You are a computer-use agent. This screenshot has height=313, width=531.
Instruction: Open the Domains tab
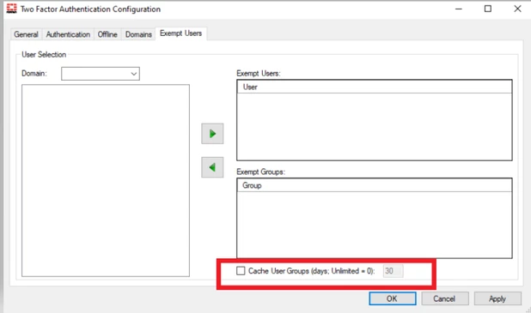[x=138, y=34]
